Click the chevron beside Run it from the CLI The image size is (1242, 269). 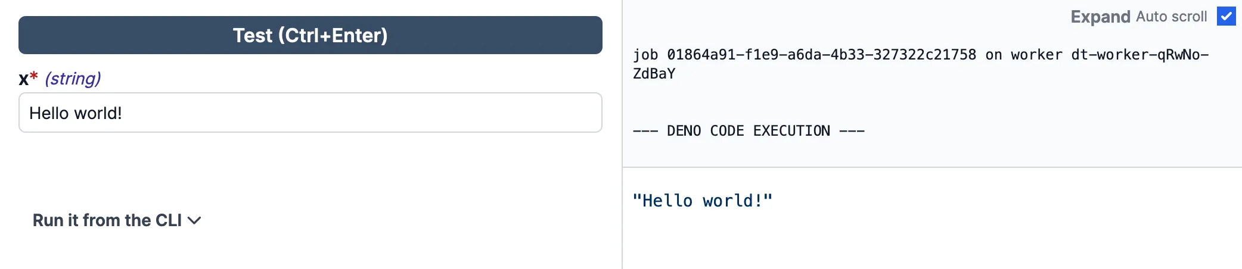[194, 221]
